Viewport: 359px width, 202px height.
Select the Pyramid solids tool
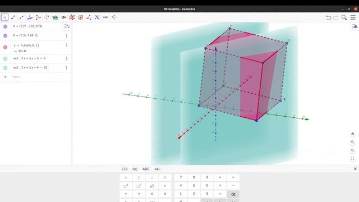(72, 17)
